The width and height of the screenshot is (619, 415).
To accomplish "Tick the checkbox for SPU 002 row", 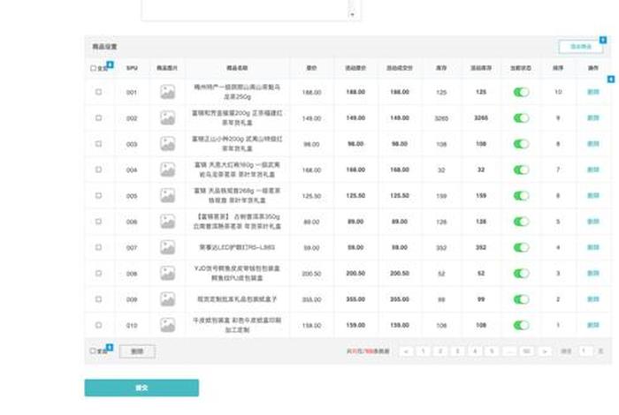I will tap(99, 117).
